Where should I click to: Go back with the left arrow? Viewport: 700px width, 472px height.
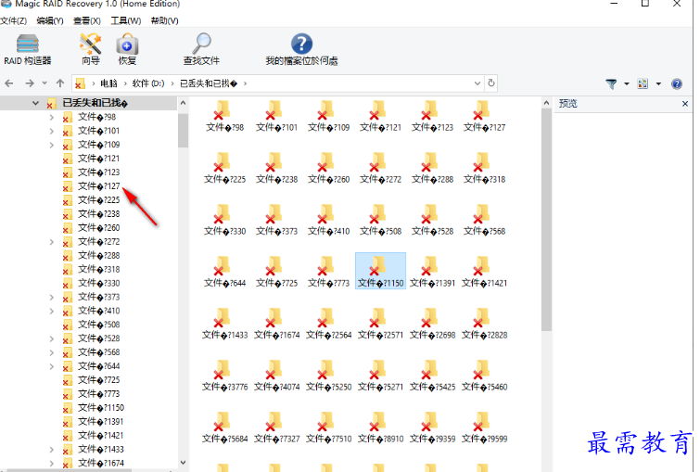coord(9,83)
